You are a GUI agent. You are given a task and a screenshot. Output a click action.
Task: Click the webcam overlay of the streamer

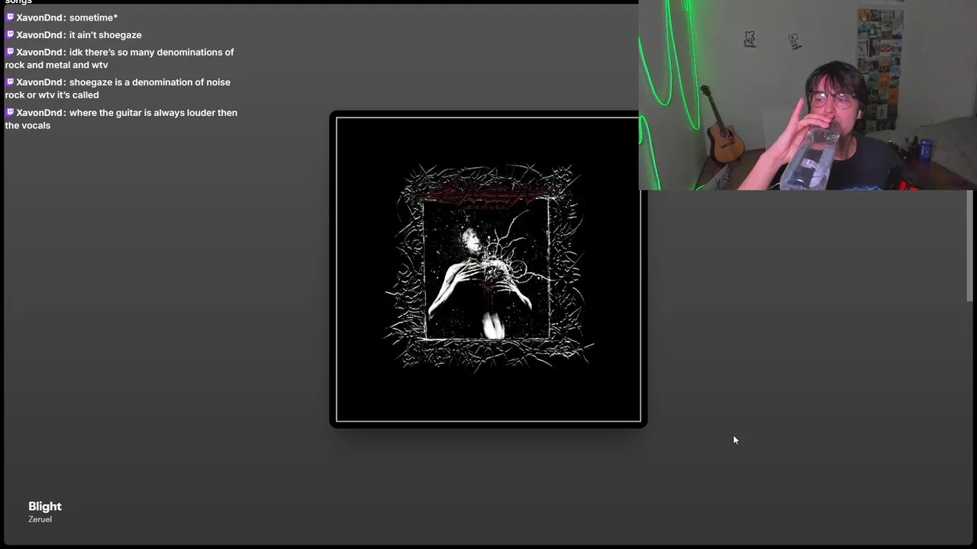point(808,95)
